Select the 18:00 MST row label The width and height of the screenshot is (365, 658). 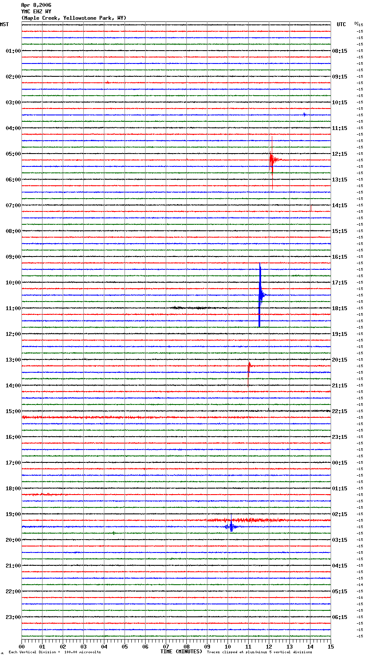pos(13,488)
